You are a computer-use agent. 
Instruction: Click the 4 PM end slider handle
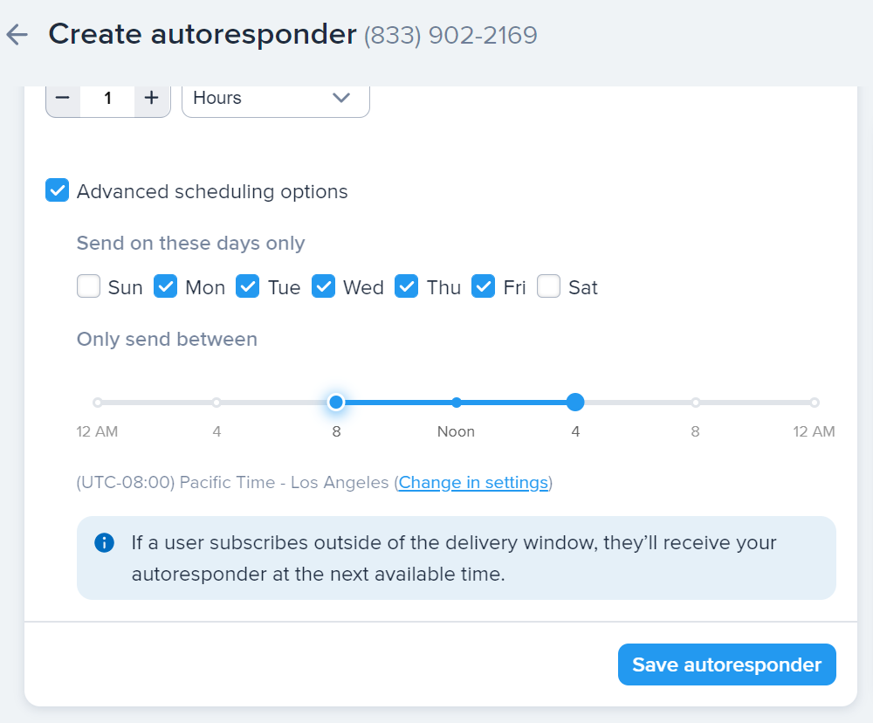tap(574, 403)
